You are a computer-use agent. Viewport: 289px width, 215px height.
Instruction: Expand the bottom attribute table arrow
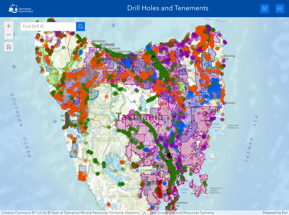tap(144, 213)
